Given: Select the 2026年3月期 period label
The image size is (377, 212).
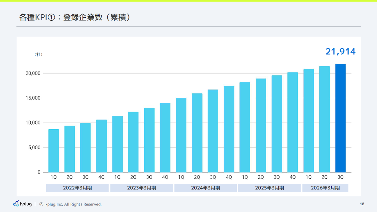Looking at the screenshot, I should (325, 188).
